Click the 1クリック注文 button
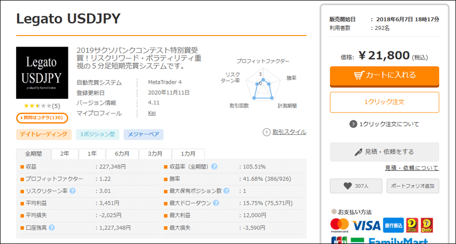The image size is (456, 244). 384,102
